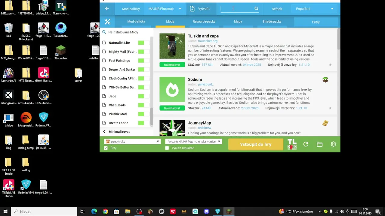Click Mod-balíčky in the header bar
The width and height of the screenshot is (385, 216).
coord(131,9)
